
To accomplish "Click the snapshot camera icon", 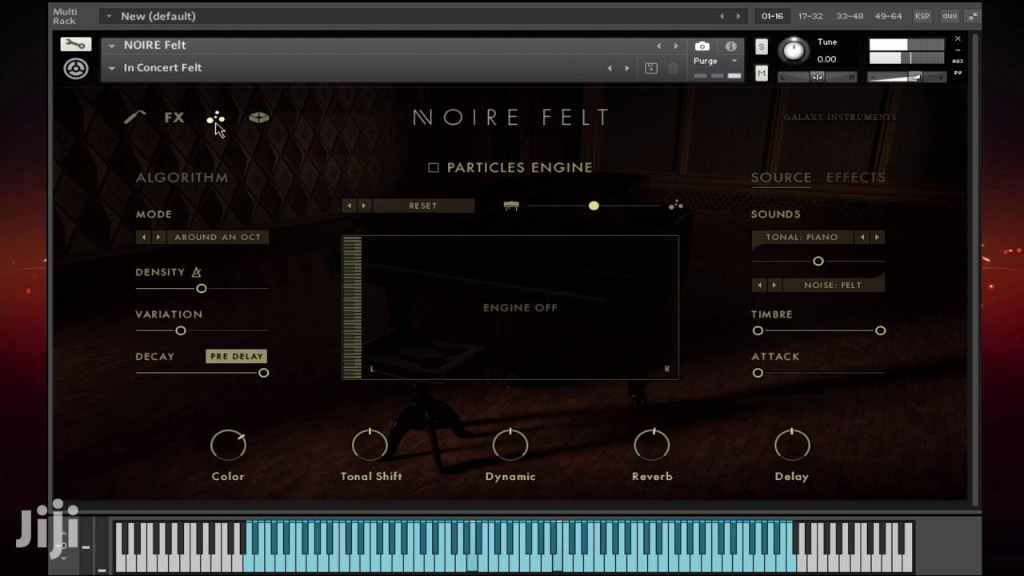I will 702,46.
